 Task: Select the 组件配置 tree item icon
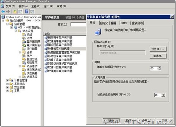click(x=24, y=49)
